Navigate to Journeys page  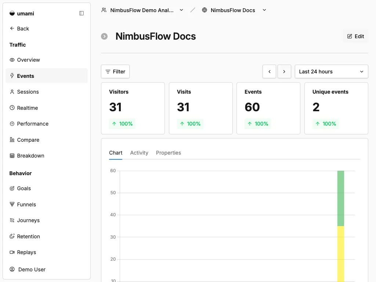[47, 220]
